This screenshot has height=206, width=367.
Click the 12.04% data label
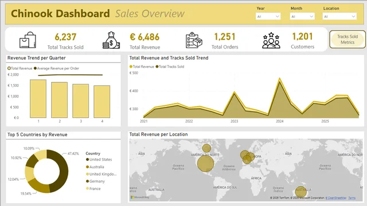click(13, 179)
